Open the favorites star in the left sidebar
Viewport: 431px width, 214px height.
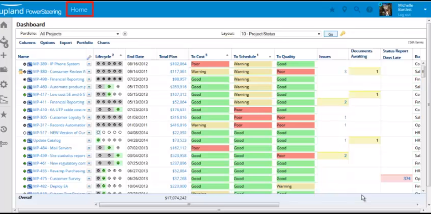(x=4, y=114)
